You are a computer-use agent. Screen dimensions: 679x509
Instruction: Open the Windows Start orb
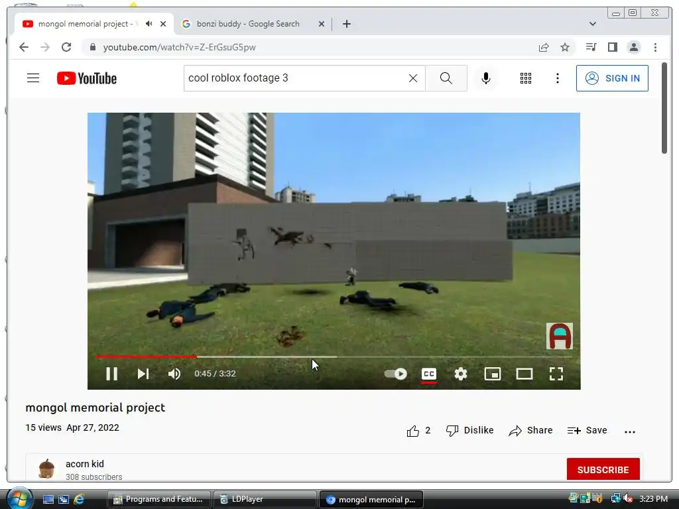19,498
